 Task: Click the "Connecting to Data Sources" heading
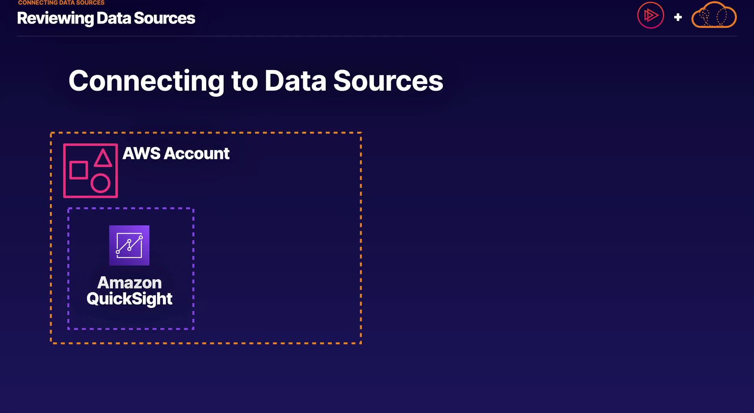pos(256,81)
